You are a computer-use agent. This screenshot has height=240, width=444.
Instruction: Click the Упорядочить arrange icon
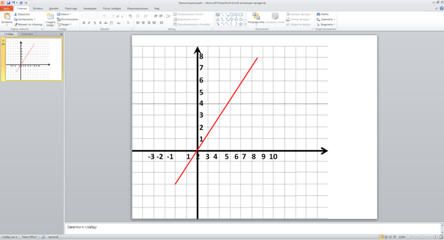pyautogui.click(x=256, y=17)
